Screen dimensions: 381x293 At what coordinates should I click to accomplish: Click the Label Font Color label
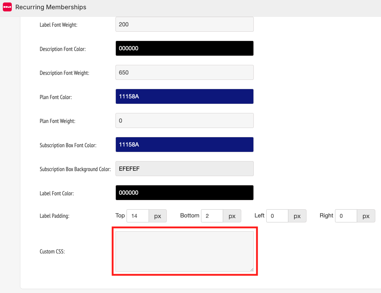pyautogui.click(x=57, y=193)
